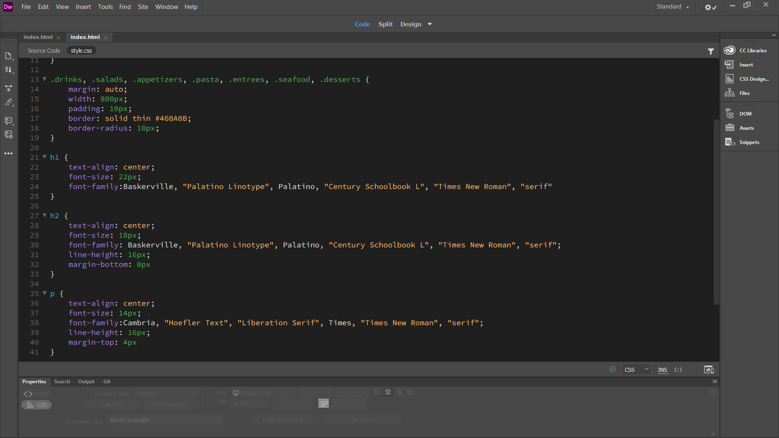Click the Expand All code icon
Image resolution: width=779 pixels, height=438 pixels.
pos(9,88)
